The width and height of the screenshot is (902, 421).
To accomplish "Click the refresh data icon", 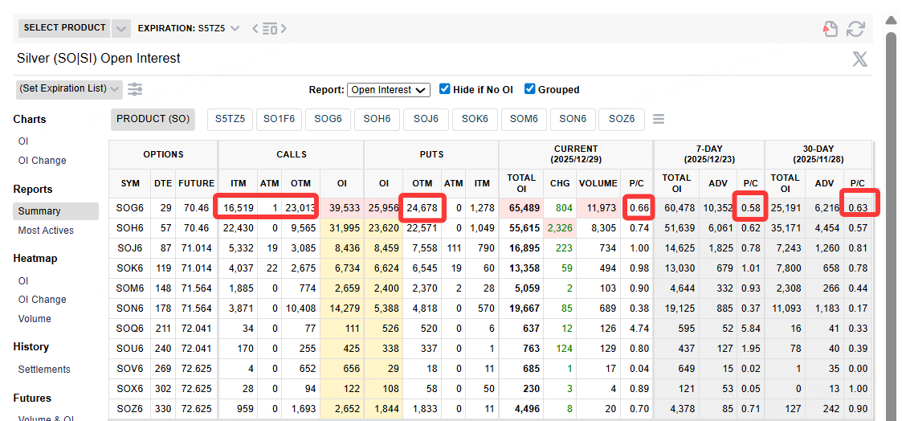I will (x=855, y=29).
